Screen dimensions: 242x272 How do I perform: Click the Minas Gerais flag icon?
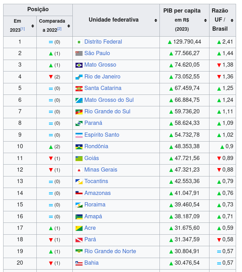click(x=79, y=170)
